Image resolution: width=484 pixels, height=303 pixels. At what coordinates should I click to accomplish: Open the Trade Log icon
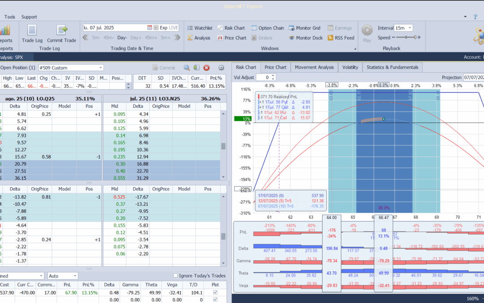click(32, 31)
